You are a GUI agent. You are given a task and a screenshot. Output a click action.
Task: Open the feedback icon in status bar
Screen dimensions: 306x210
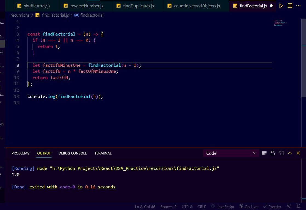[x=289, y=206]
